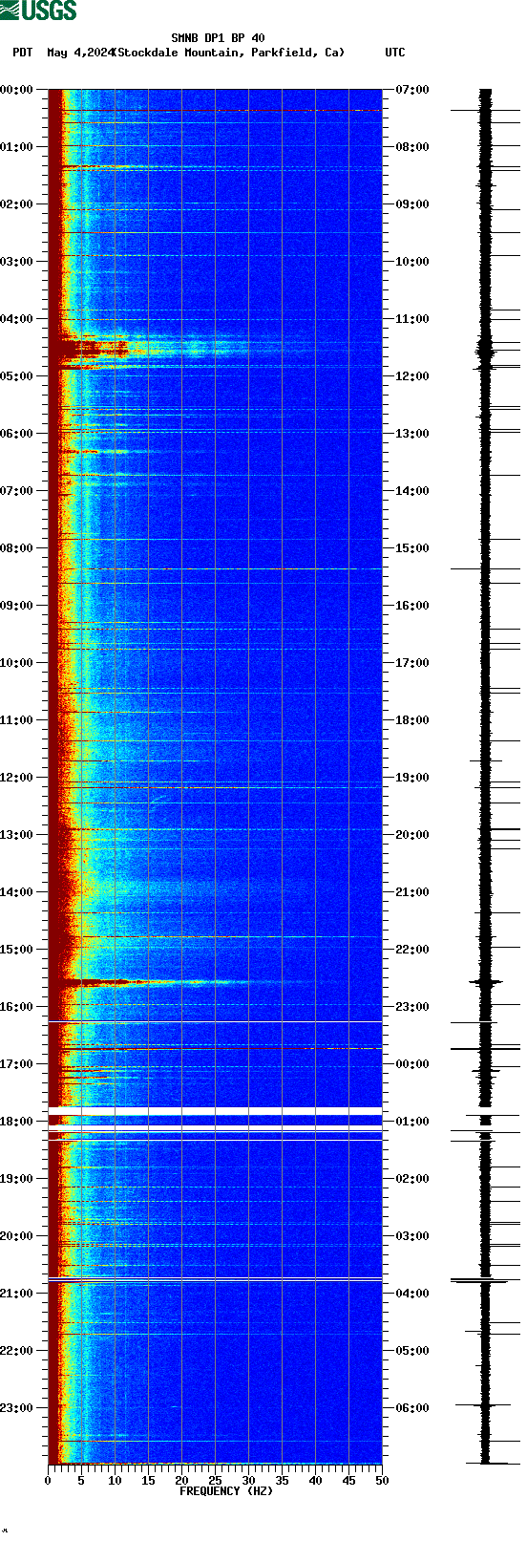Image resolution: width=527 pixels, height=1541 pixels.
Task: Click the 23:00 PDT time label
Action: pyautogui.click(x=17, y=1408)
